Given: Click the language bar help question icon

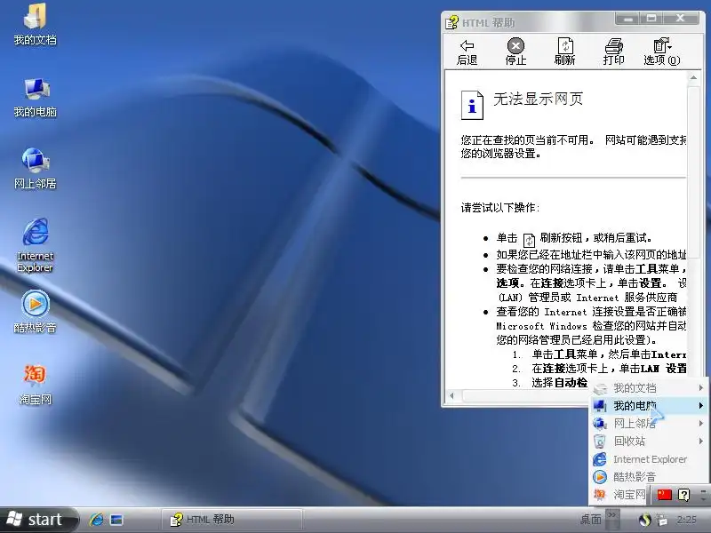Looking at the screenshot, I should (x=683, y=495).
